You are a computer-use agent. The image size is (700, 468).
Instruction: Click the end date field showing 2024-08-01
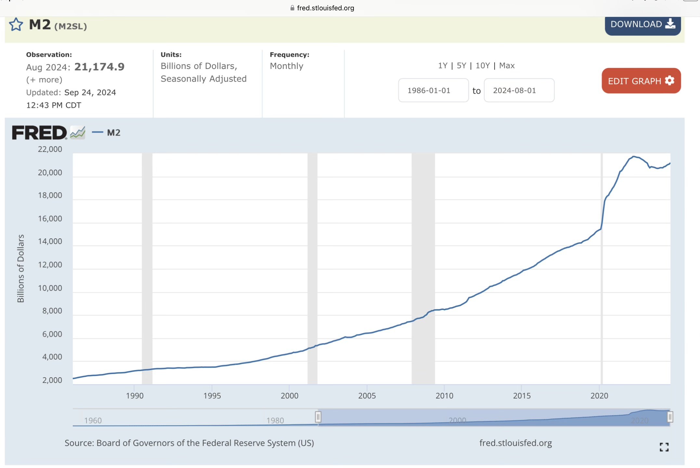tap(519, 90)
